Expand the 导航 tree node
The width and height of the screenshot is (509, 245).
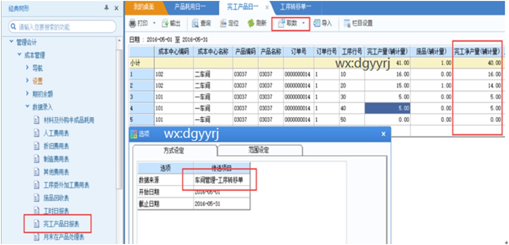click(27, 68)
